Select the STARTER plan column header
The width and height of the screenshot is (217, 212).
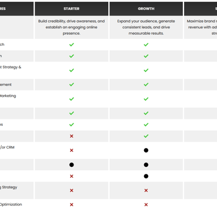click(71, 9)
